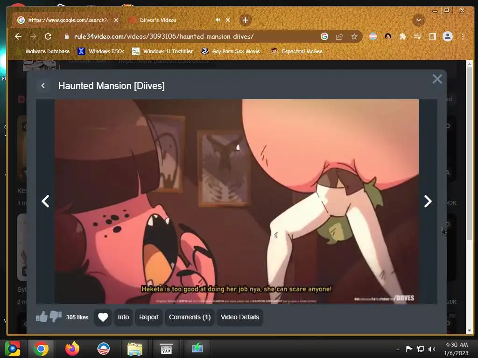The image size is (478, 358).
Task: Open the media controls toolbar icon
Action: (x=418, y=36)
